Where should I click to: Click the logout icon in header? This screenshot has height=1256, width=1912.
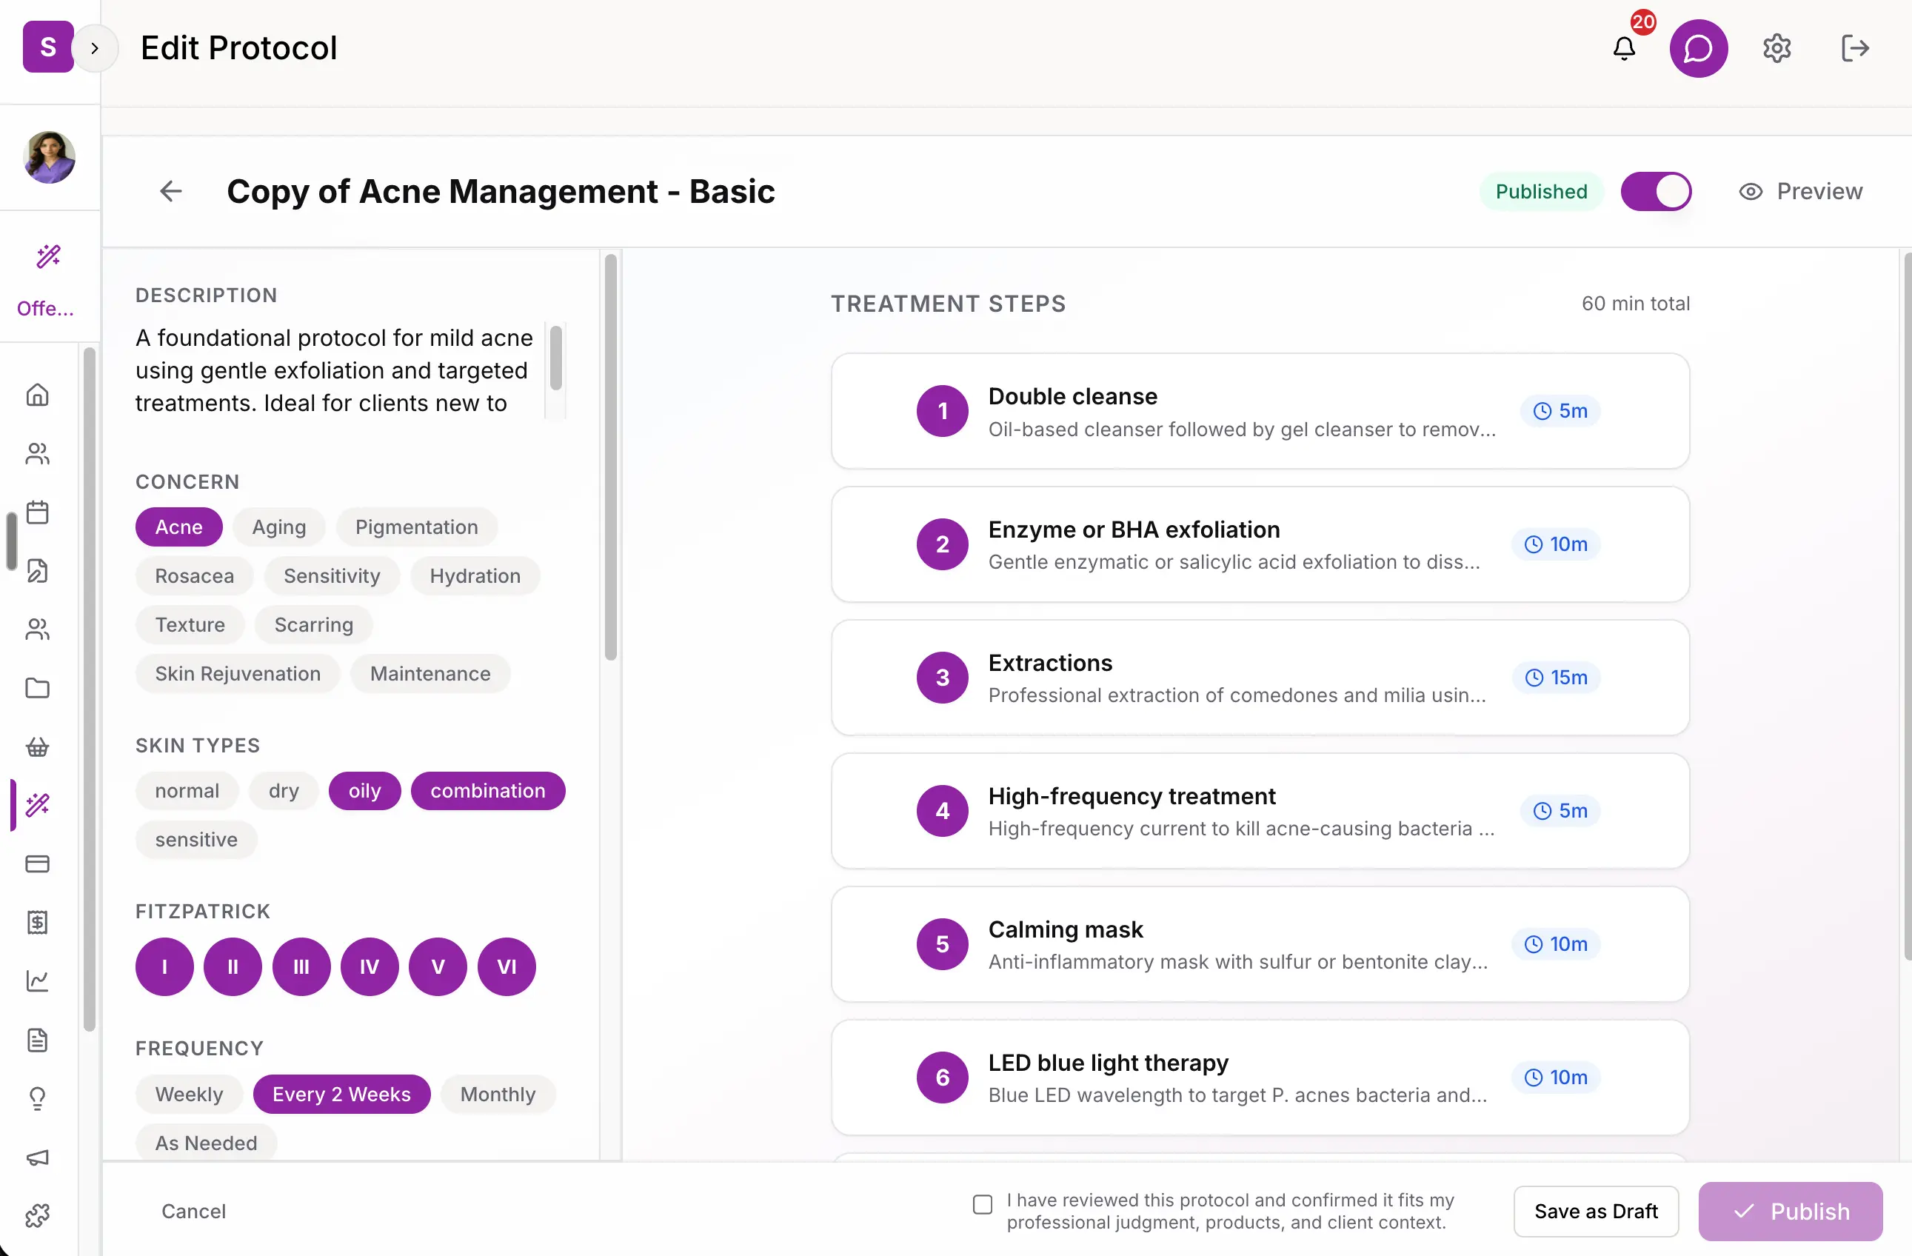click(x=1854, y=48)
